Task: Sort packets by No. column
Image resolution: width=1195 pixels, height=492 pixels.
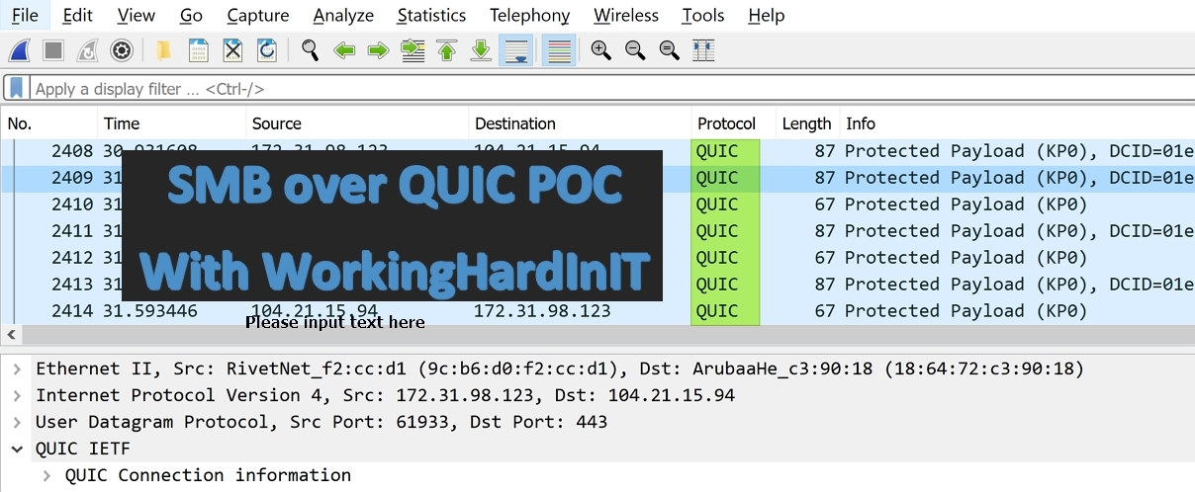Action: (x=49, y=123)
